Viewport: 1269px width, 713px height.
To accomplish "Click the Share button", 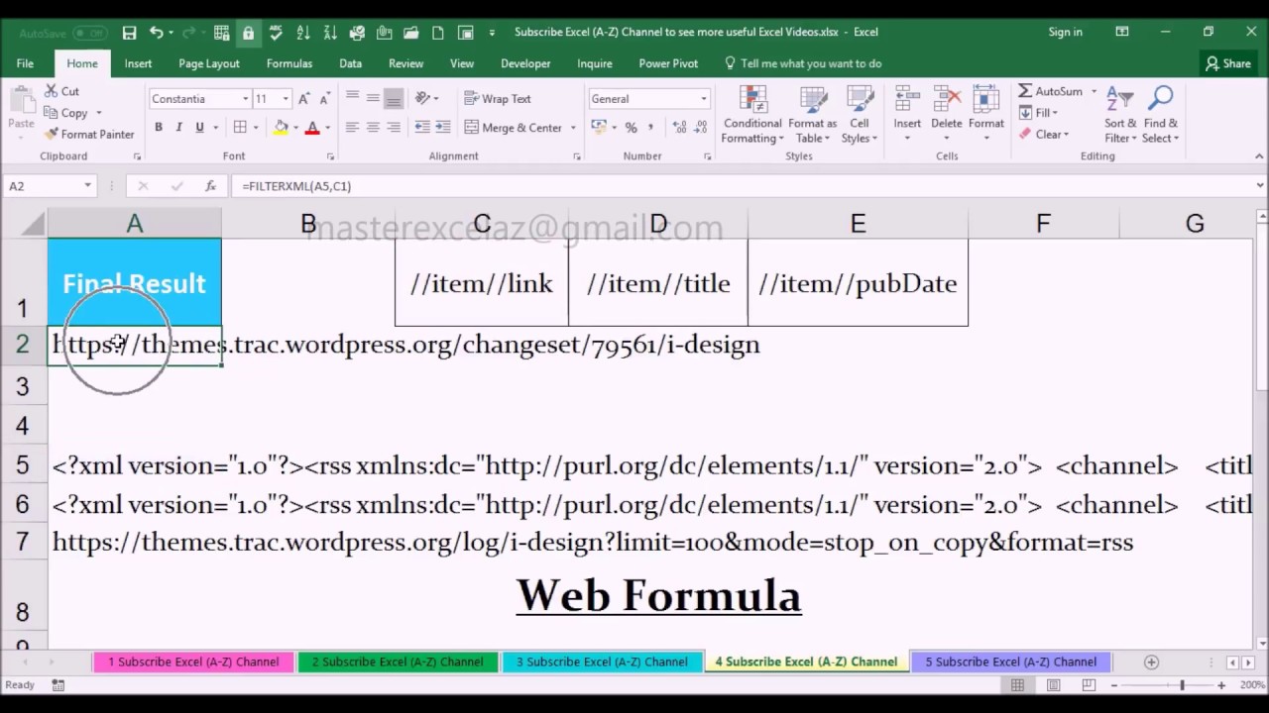I will [x=1228, y=63].
